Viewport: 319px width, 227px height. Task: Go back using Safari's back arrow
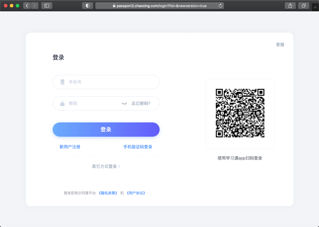[27, 6]
